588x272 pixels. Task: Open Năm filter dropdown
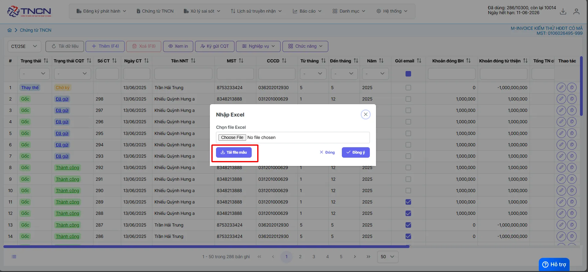pos(375,74)
